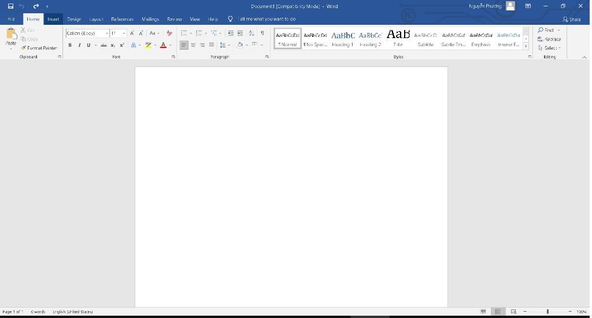Align the paragraph to the right
592x318 pixels.
click(x=202, y=45)
